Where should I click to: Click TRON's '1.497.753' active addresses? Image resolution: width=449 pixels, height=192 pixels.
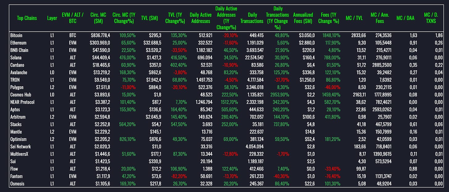(204, 80)
